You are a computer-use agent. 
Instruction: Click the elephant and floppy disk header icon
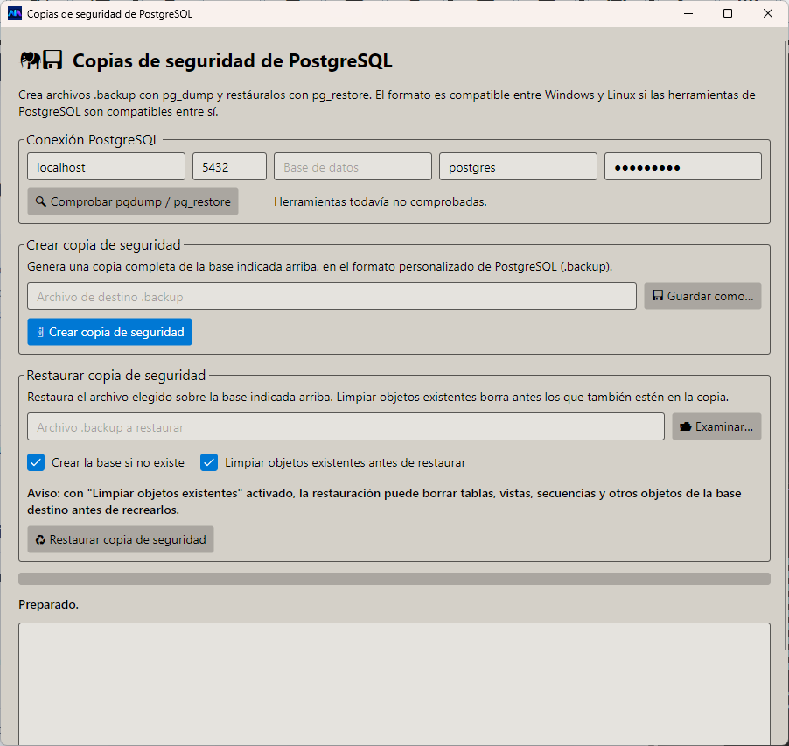(x=41, y=60)
